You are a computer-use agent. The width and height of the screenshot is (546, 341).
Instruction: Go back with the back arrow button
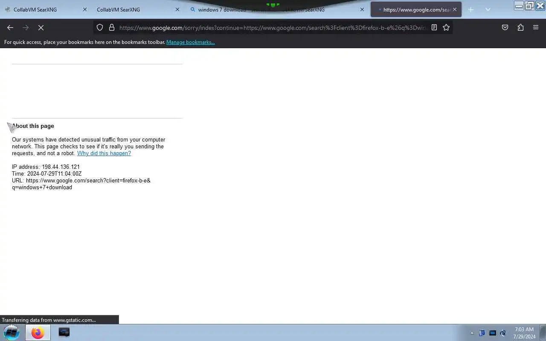click(x=10, y=27)
